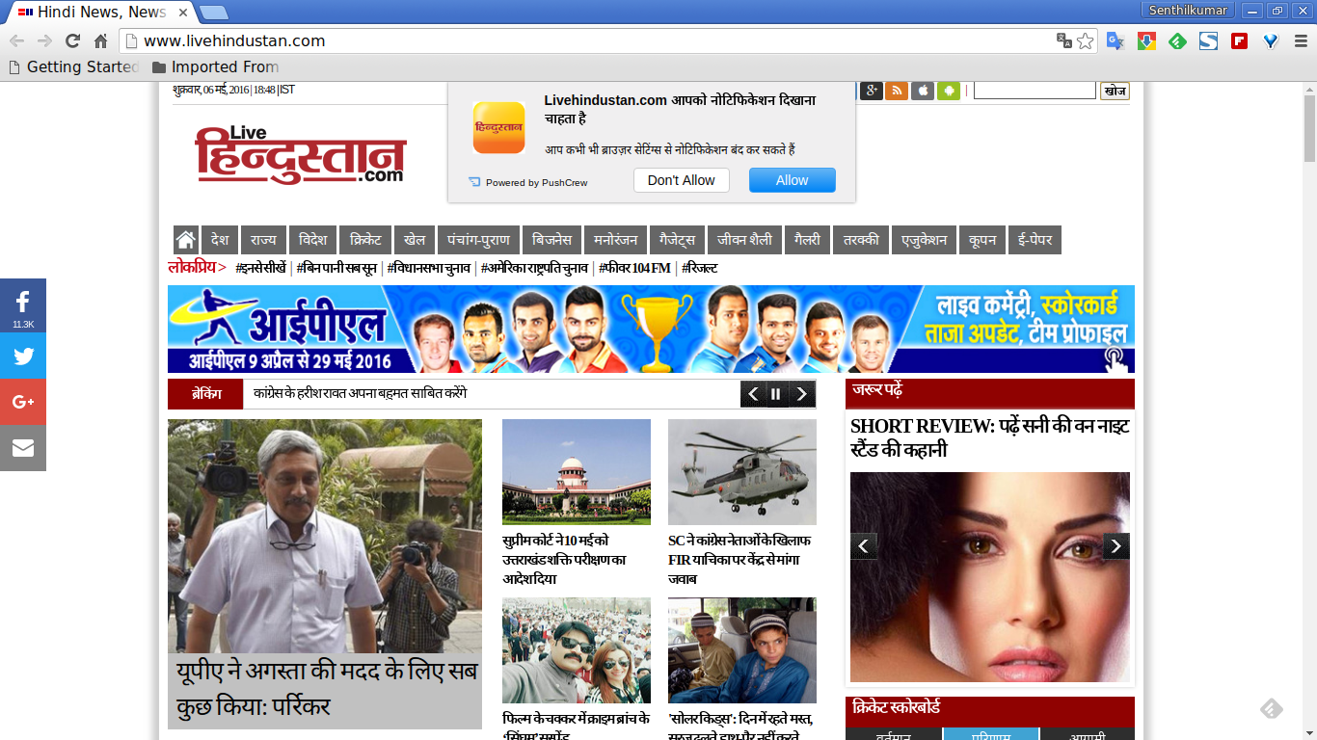
Task: Open the विदेश navigation menu item
Action: click(313, 240)
